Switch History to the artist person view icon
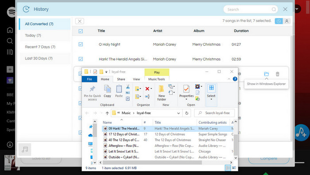 287,21
